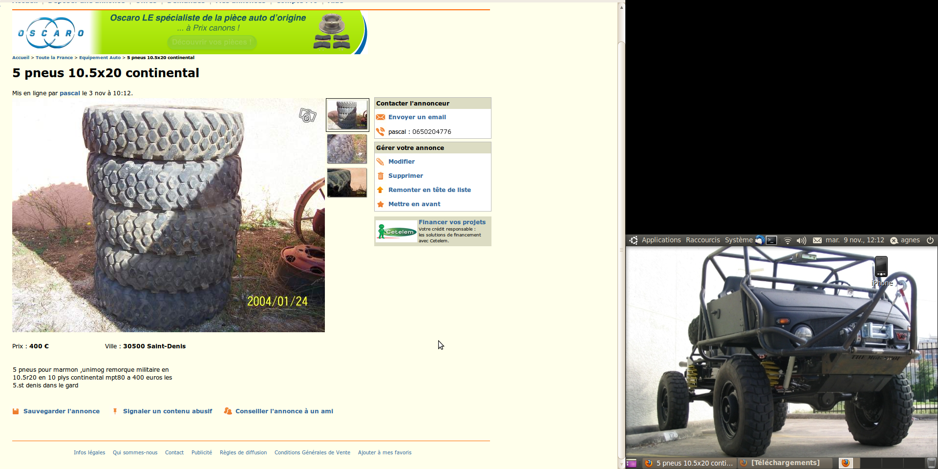Open the agnes user status menu
The width and height of the screenshot is (938, 469).
pyautogui.click(x=905, y=240)
